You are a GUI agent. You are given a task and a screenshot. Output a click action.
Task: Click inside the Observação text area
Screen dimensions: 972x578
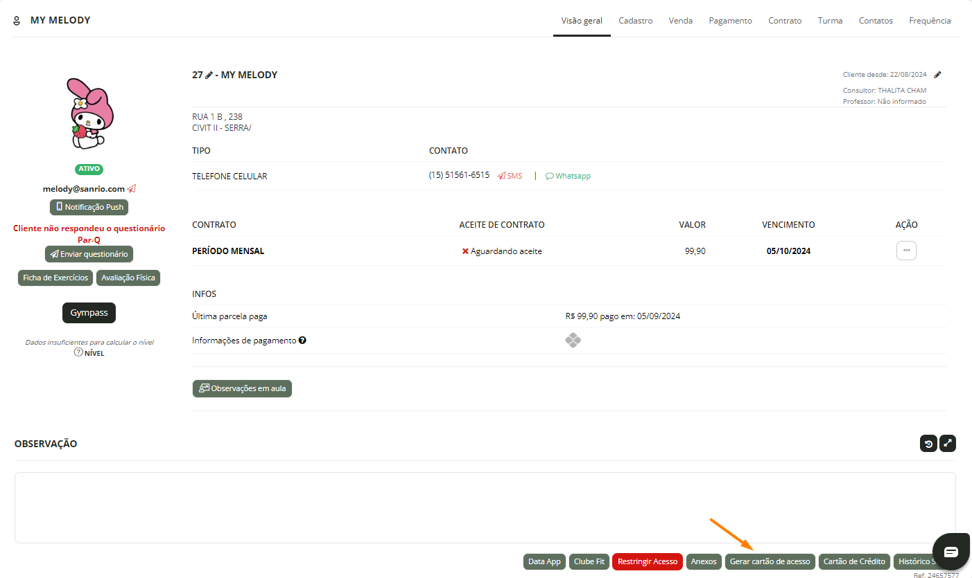485,507
